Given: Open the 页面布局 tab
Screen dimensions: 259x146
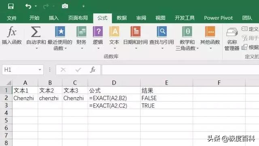Looking at the screenshot, I should click(78, 18).
